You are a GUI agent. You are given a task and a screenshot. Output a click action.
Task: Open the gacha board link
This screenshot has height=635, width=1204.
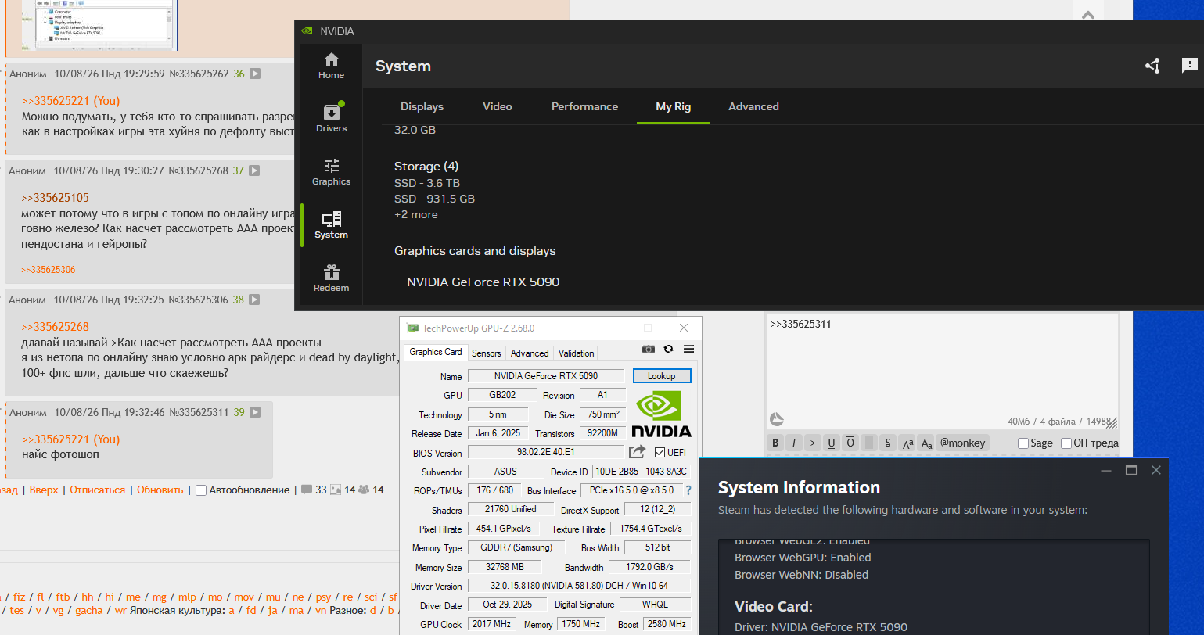click(89, 610)
